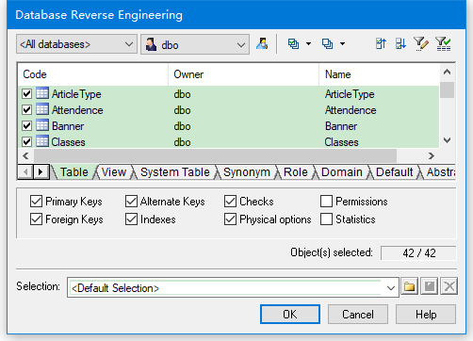
Task: Click the Select All checkmark icon
Action: point(293,43)
